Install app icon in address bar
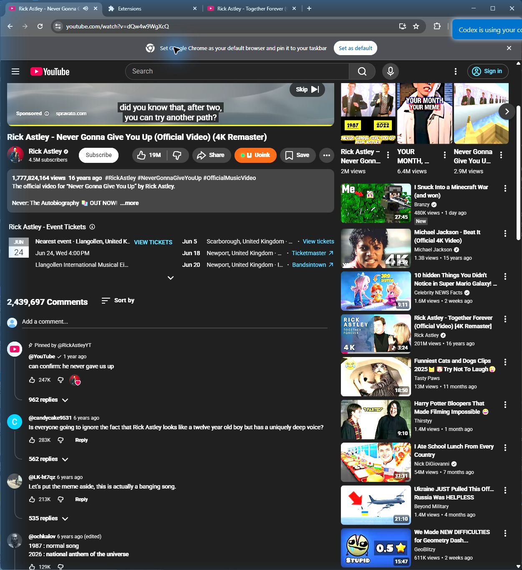 (x=403, y=26)
